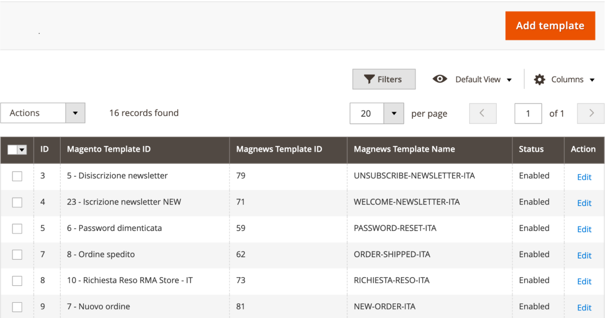Edit the ORDER-SHIPPED-ITA template
Viewport: 605px width, 318px height.
click(584, 255)
